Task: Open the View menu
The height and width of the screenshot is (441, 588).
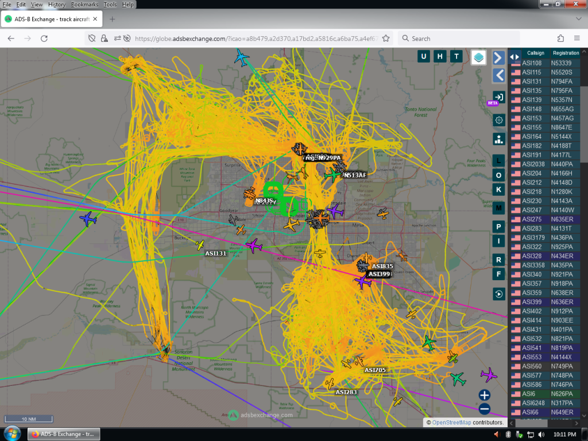Action: pos(36,5)
